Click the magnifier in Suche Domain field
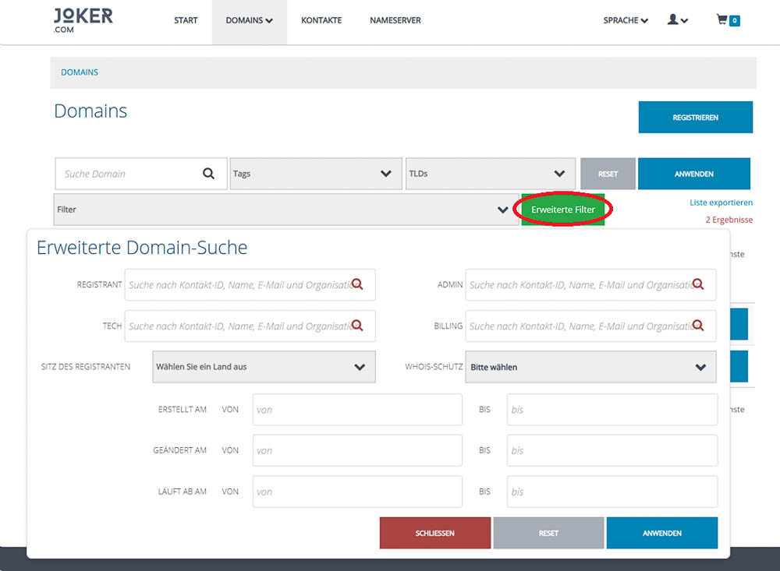Screen dimensions: 780x571 208,174
